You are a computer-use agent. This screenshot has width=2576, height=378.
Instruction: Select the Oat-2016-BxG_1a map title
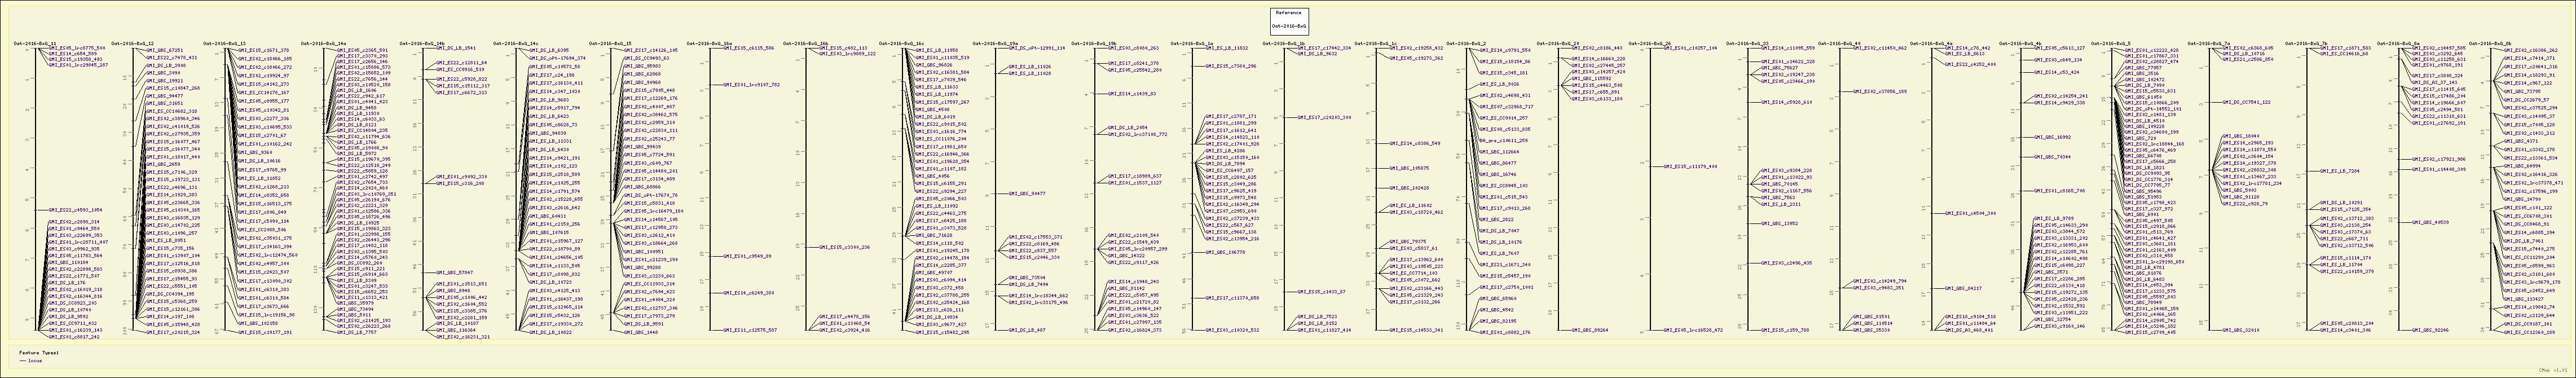click(1191, 44)
